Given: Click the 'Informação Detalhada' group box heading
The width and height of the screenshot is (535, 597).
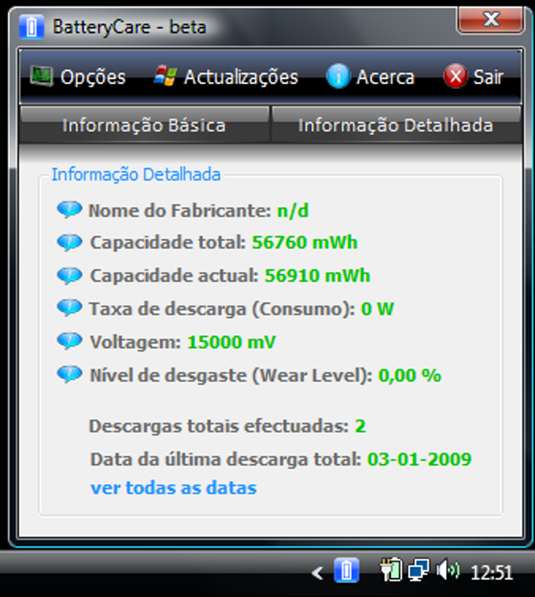Looking at the screenshot, I should [136, 175].
